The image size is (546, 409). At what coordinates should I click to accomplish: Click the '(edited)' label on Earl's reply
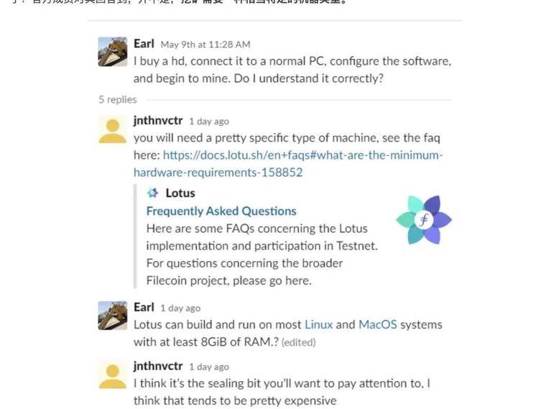tap(298, 343)
